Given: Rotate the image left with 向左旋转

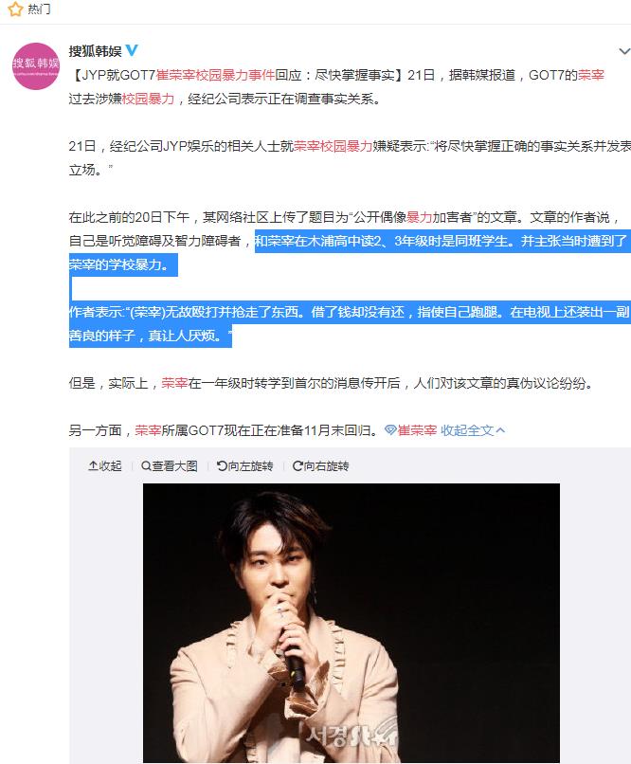Looking at the screenshot, I should click(244, 466).
